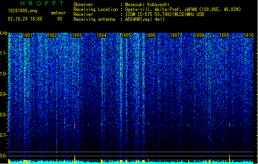Click the 1803 time marker
The height and width of the screenshot is (164, 258).
[x=77, y=35]
